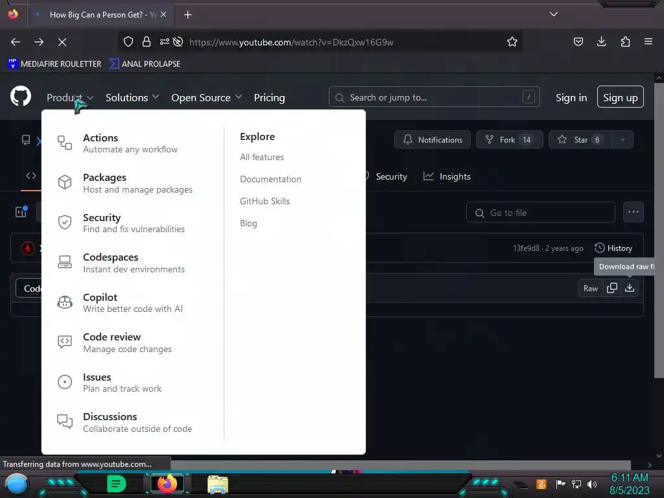The width and height of the screenshot is (664, 498).
Task: Click the Sign up button
Action: coord(621,97)
